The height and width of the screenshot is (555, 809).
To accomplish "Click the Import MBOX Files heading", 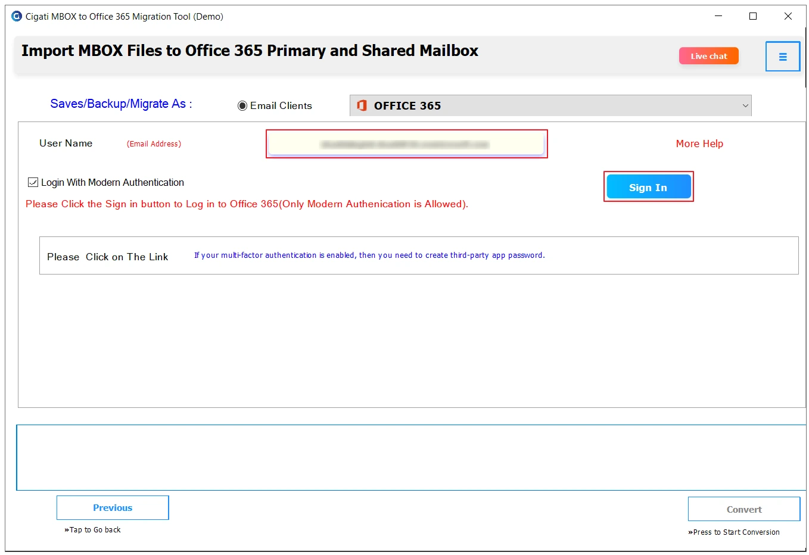I will [250, 51].
